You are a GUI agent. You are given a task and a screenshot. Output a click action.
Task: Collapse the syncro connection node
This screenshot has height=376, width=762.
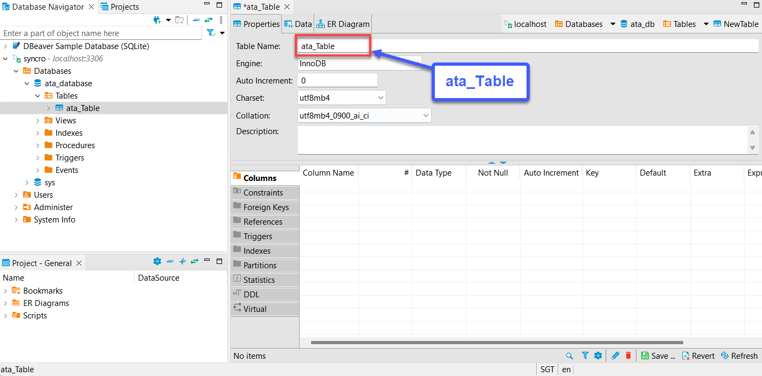click(x=5, y=59)
